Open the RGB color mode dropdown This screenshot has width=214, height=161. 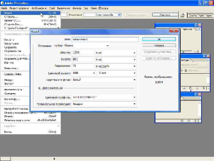pyautogui.click(x=94, y=73)
